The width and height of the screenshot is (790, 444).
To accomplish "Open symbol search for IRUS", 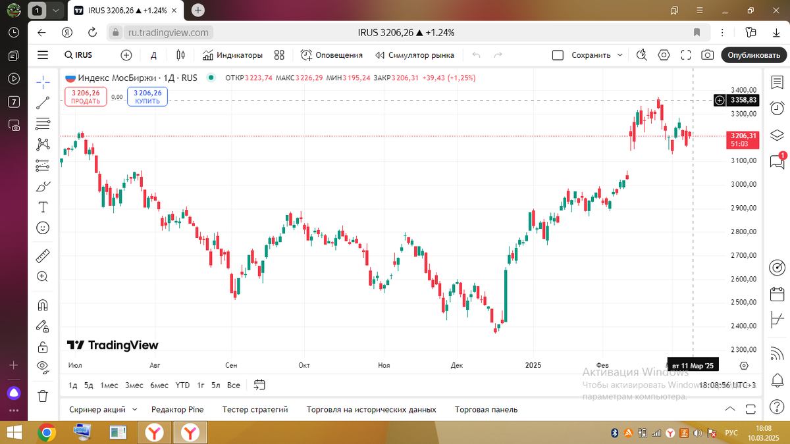I will click(x=78, y=55).
